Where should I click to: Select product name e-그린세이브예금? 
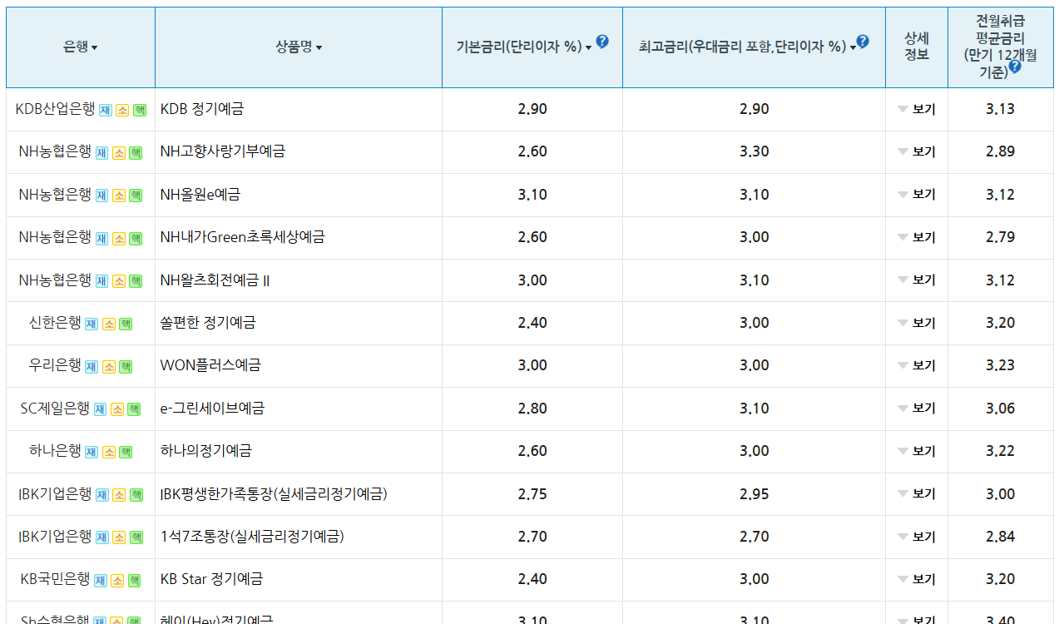pos(212,409)
